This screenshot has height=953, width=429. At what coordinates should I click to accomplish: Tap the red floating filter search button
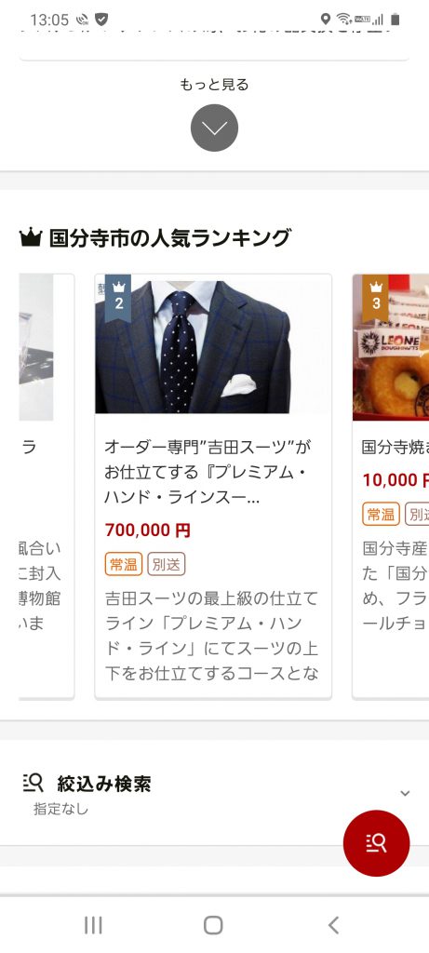click(x=376, y=842)
